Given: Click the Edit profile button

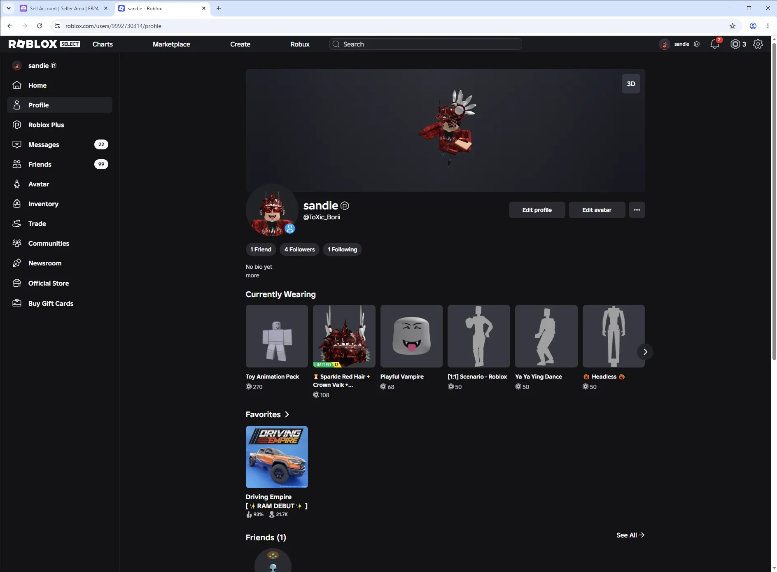Looking at the screenshot, I should coord(537,210).
